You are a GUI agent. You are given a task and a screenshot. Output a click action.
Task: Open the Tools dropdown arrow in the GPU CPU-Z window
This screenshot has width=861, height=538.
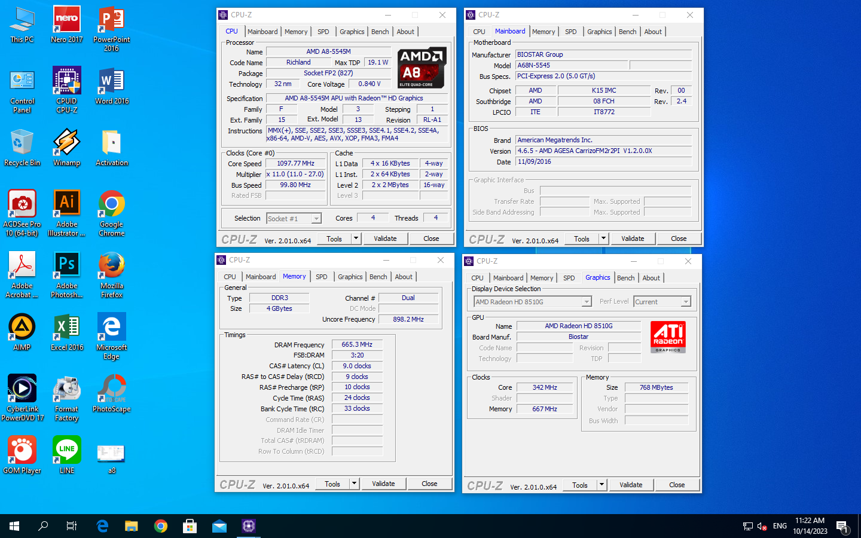(x=602, y=485)
